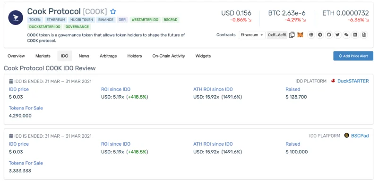
Task: Click the 4,290,000 tokens for sale
Action: point(20,116)
